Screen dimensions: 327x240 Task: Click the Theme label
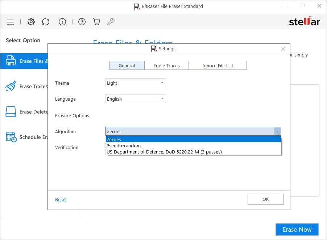click(62, 83)
